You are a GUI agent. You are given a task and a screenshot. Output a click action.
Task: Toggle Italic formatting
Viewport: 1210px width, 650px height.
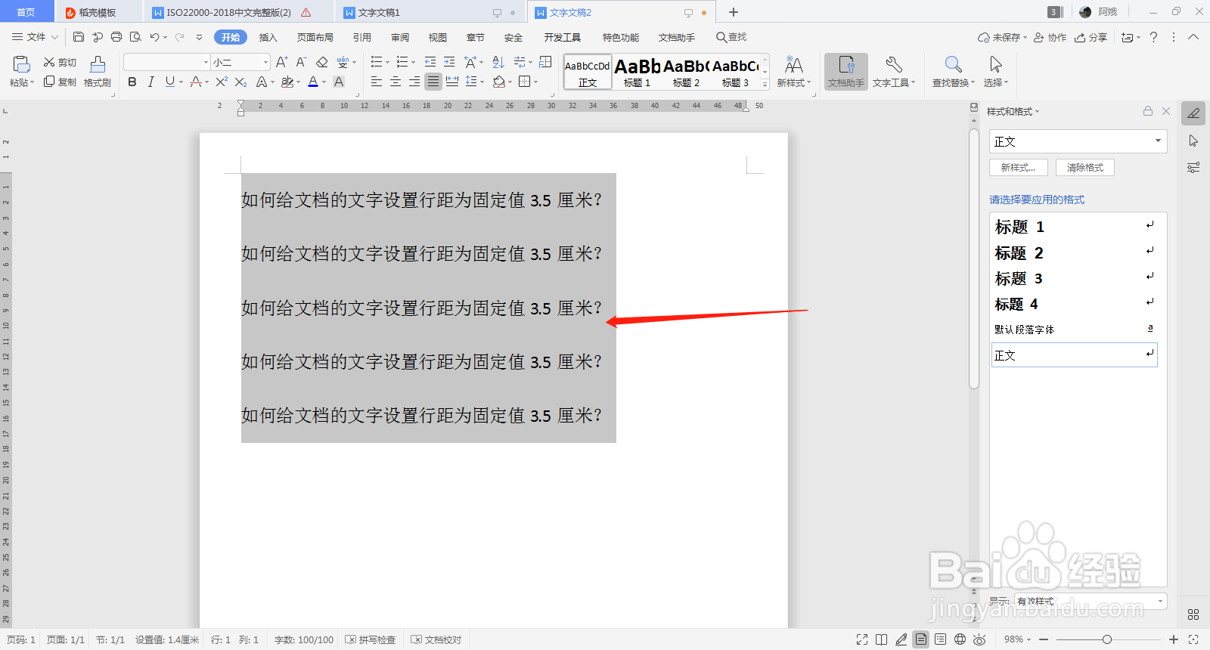150,82
